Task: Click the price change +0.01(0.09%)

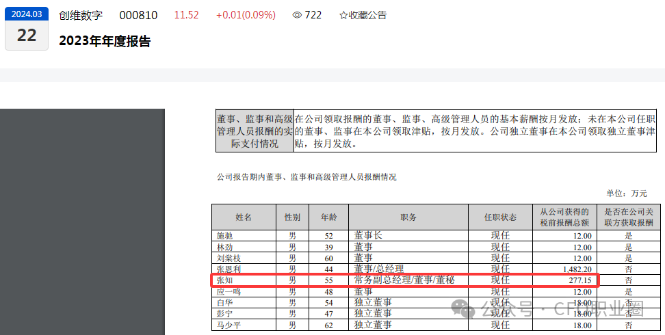Action: pyautogui.click(x=246, y=15)
